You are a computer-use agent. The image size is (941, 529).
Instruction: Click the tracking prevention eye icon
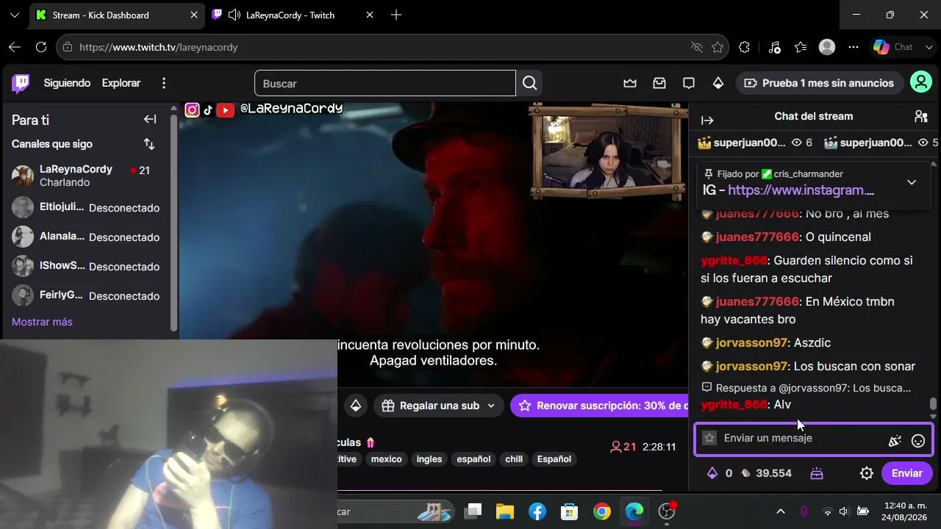tap(697, 47)
